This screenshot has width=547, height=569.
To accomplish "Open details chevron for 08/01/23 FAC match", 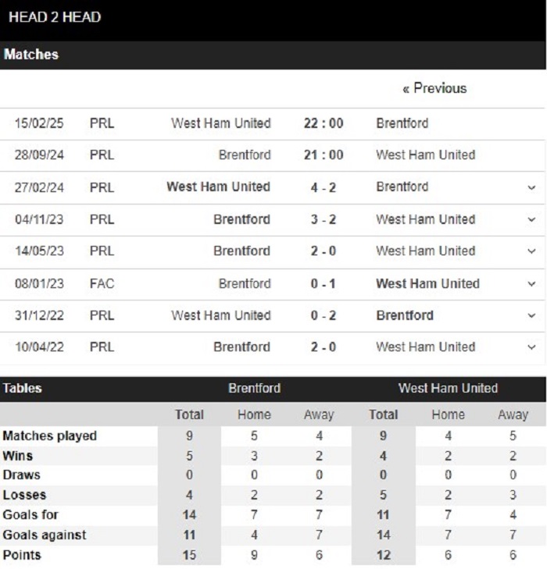I will point(531,284).
